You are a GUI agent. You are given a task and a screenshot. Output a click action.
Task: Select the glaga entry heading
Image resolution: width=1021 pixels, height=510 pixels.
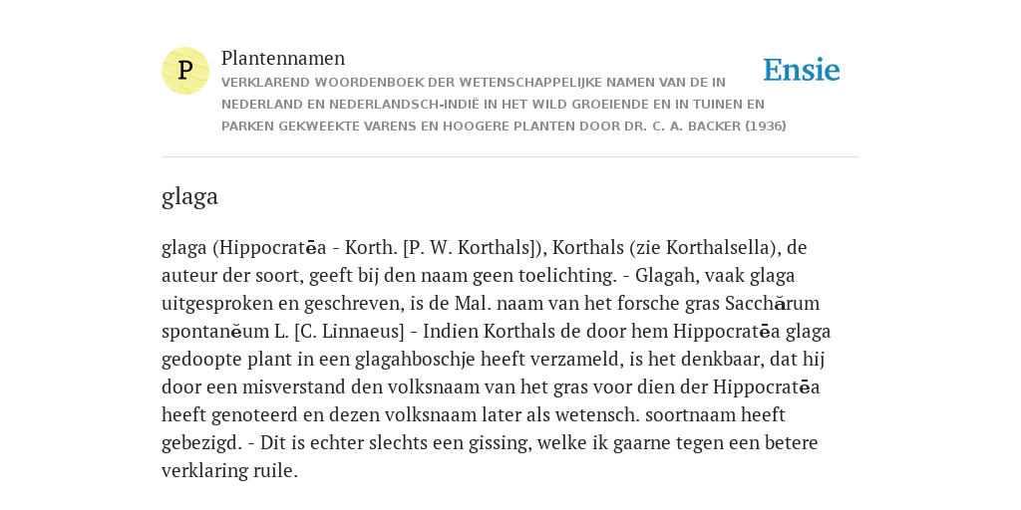pyautogui.click(x=189, y=196)
